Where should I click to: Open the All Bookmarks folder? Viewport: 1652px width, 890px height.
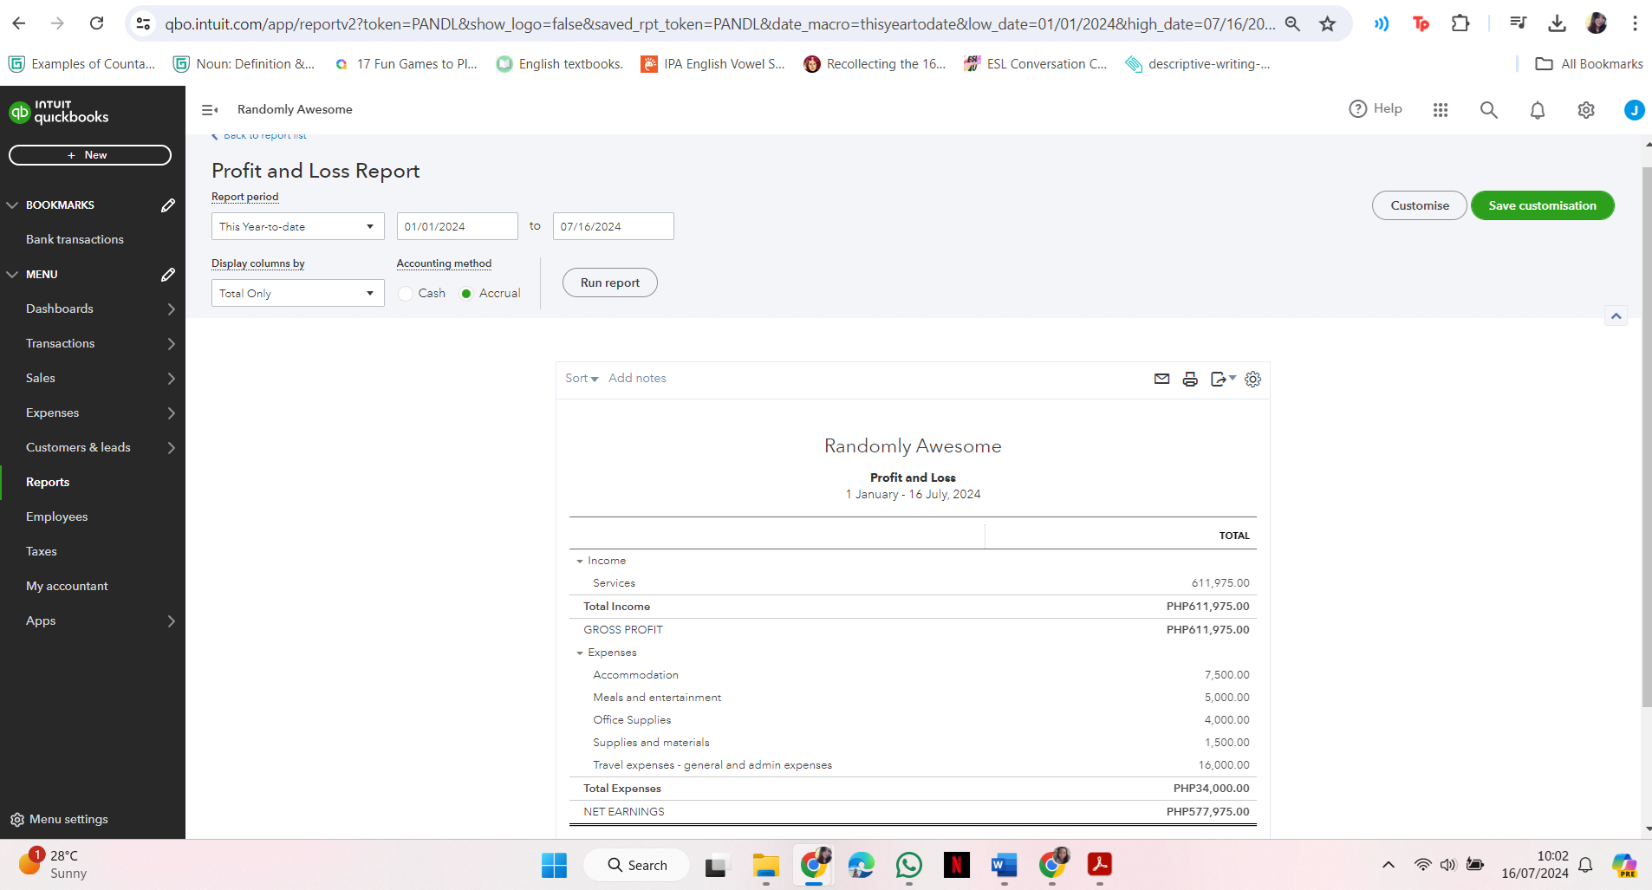coord(1589,64)
